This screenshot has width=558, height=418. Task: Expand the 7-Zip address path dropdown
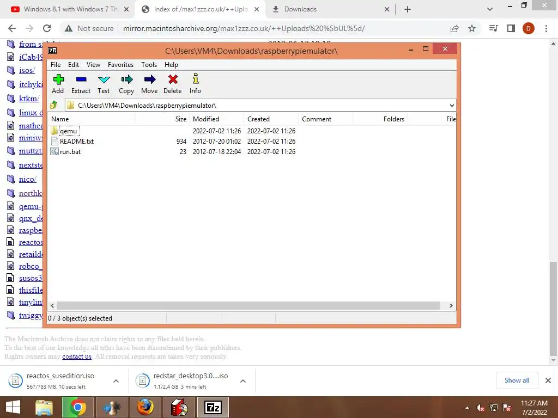tap(452, 106)
